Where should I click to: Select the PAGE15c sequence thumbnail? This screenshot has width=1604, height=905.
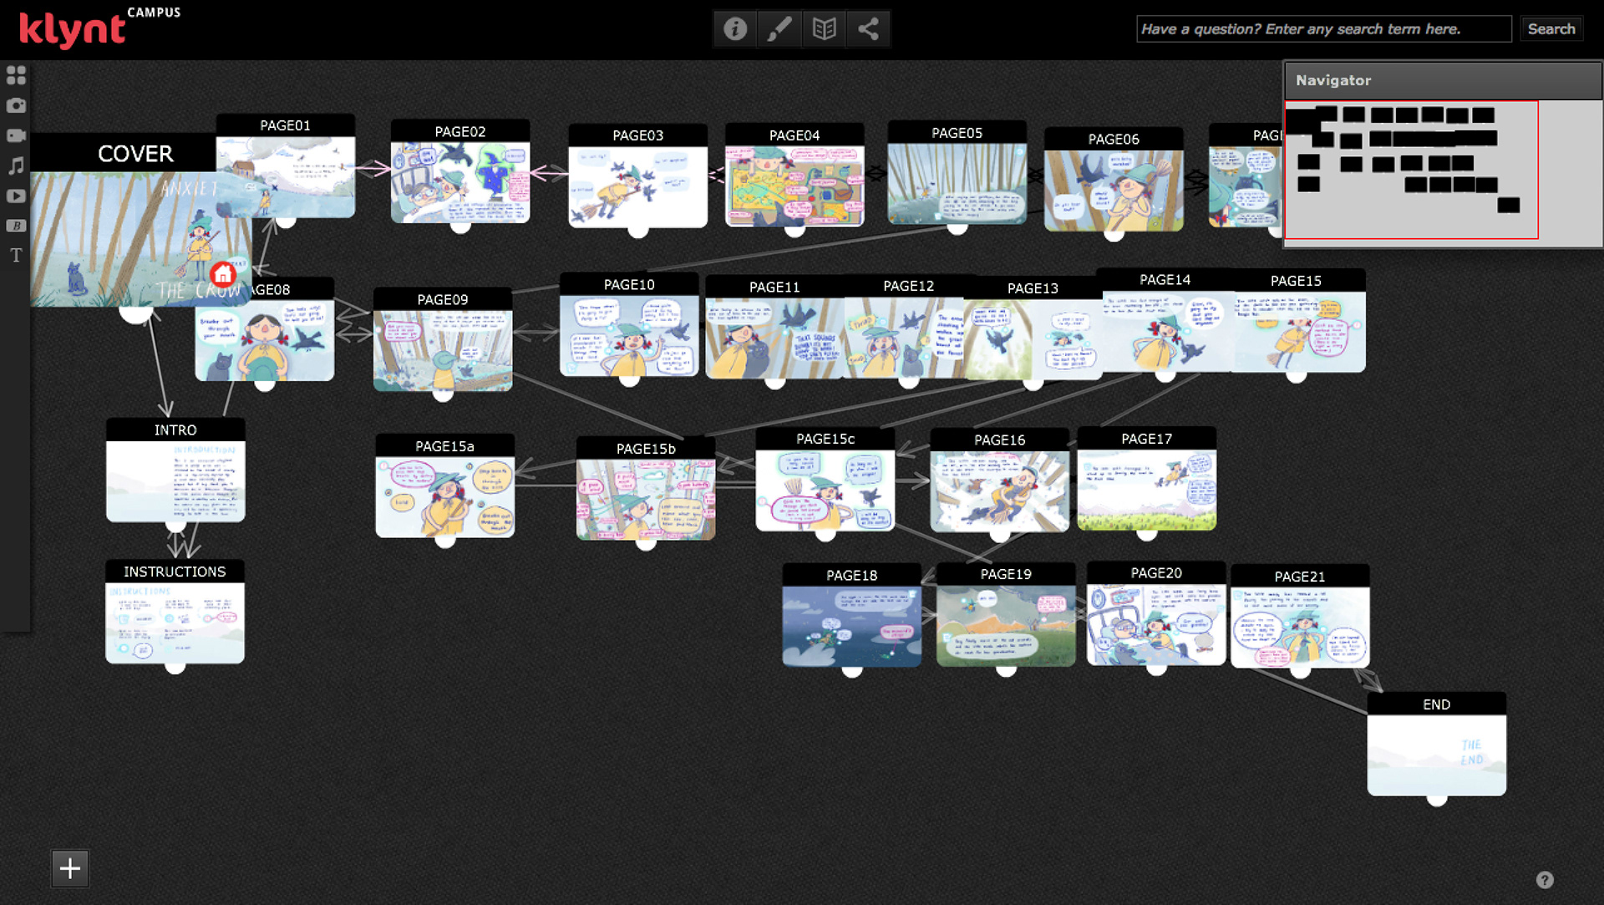point(825,491)
